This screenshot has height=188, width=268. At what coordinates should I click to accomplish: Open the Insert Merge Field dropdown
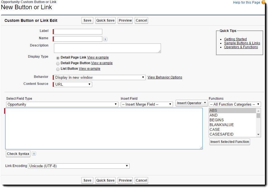point(147,105)
